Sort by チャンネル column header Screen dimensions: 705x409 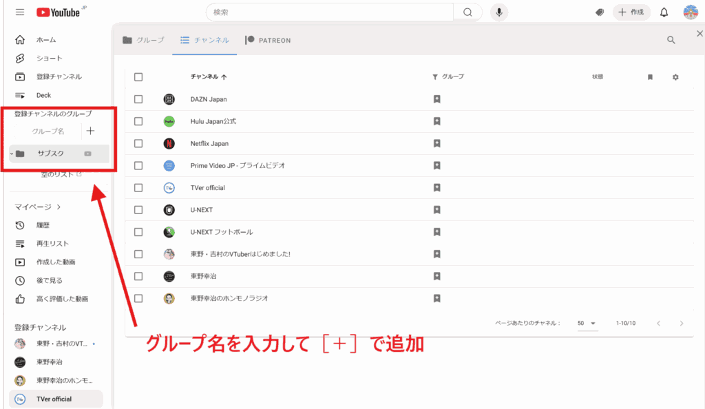point(208,77)
